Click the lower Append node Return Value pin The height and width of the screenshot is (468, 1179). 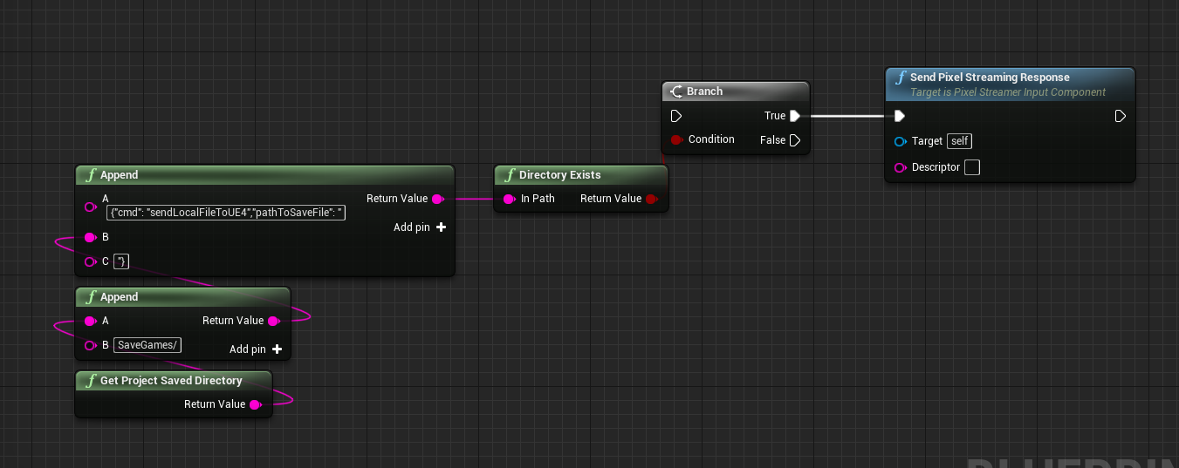coord(274,321)
